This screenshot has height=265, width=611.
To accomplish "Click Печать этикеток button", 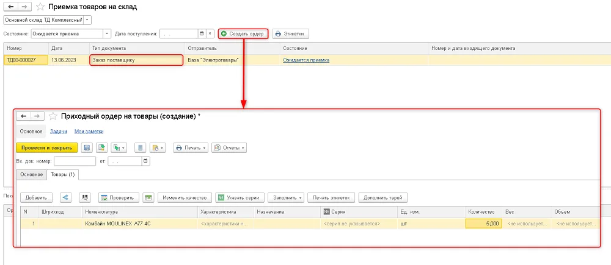I will 331,198.
